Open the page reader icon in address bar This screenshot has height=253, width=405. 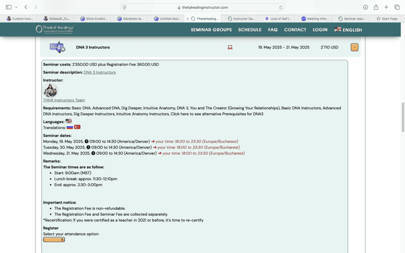[x=125, y=7]
